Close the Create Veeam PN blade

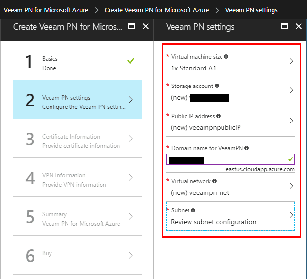[146, 26]
